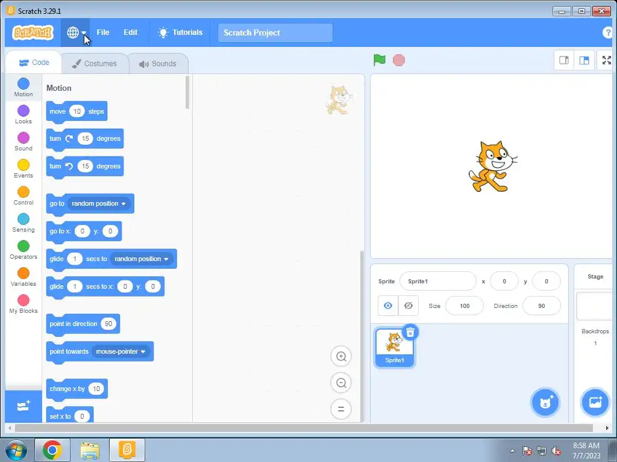Click the move steps value 10

[77, 111]
